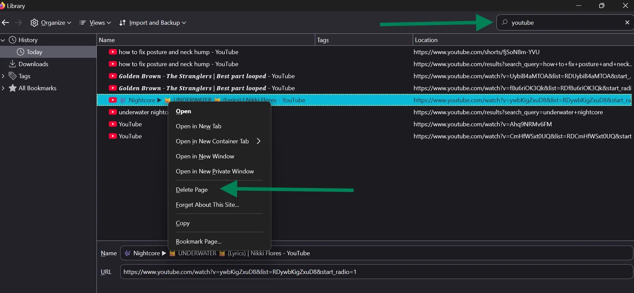Click the Downloads arrow icon

(x=12, y=64)
